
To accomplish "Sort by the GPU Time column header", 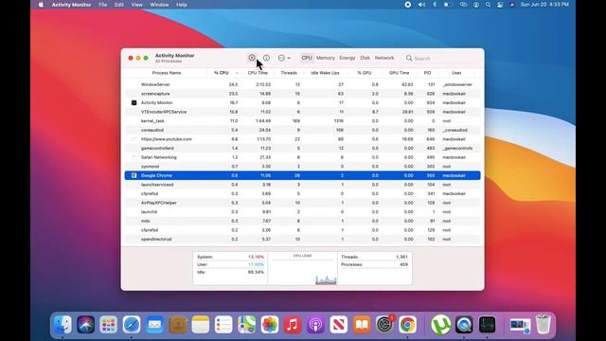I will [399, 73].
